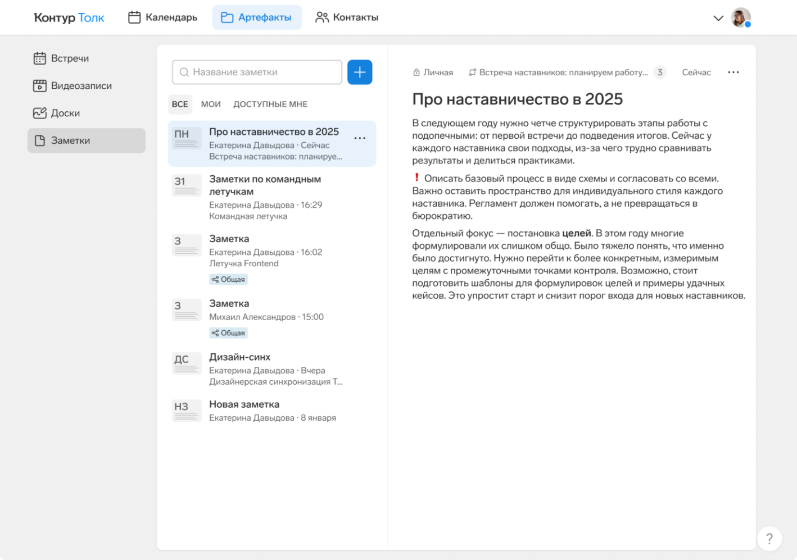Click the Заметки document icon
Image resolution: width=797 pixels, height=560 pixels.
pos(39,140)
